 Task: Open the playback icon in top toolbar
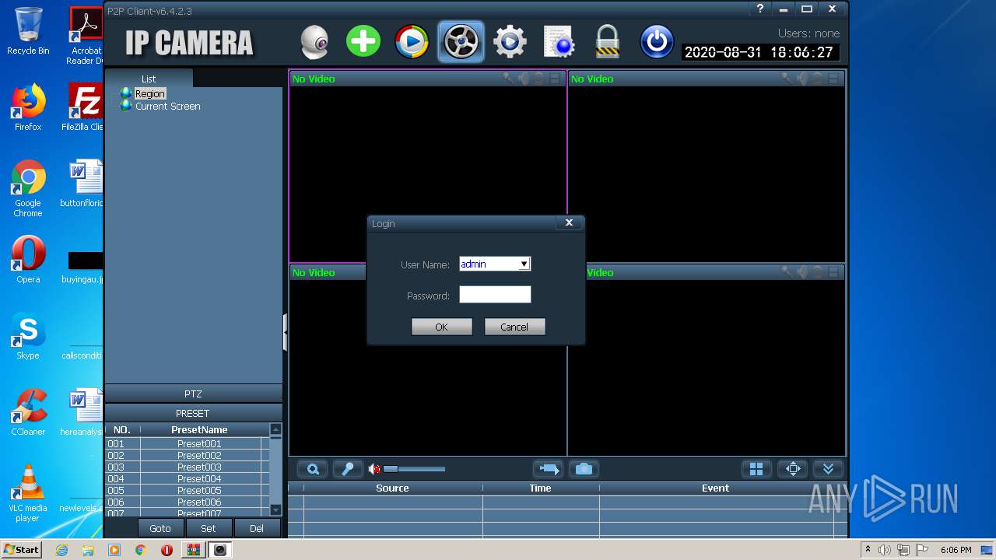point(412,42)
